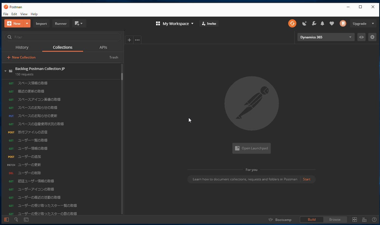The width and height of the screenshot is (380, 225).
Task: Click New Collection link
Action: [21, 57]
